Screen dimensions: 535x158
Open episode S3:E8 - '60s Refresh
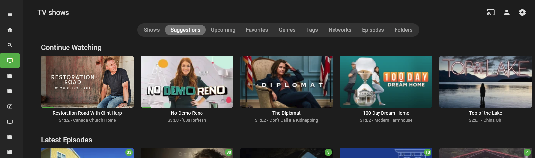[x=187, y=120]
